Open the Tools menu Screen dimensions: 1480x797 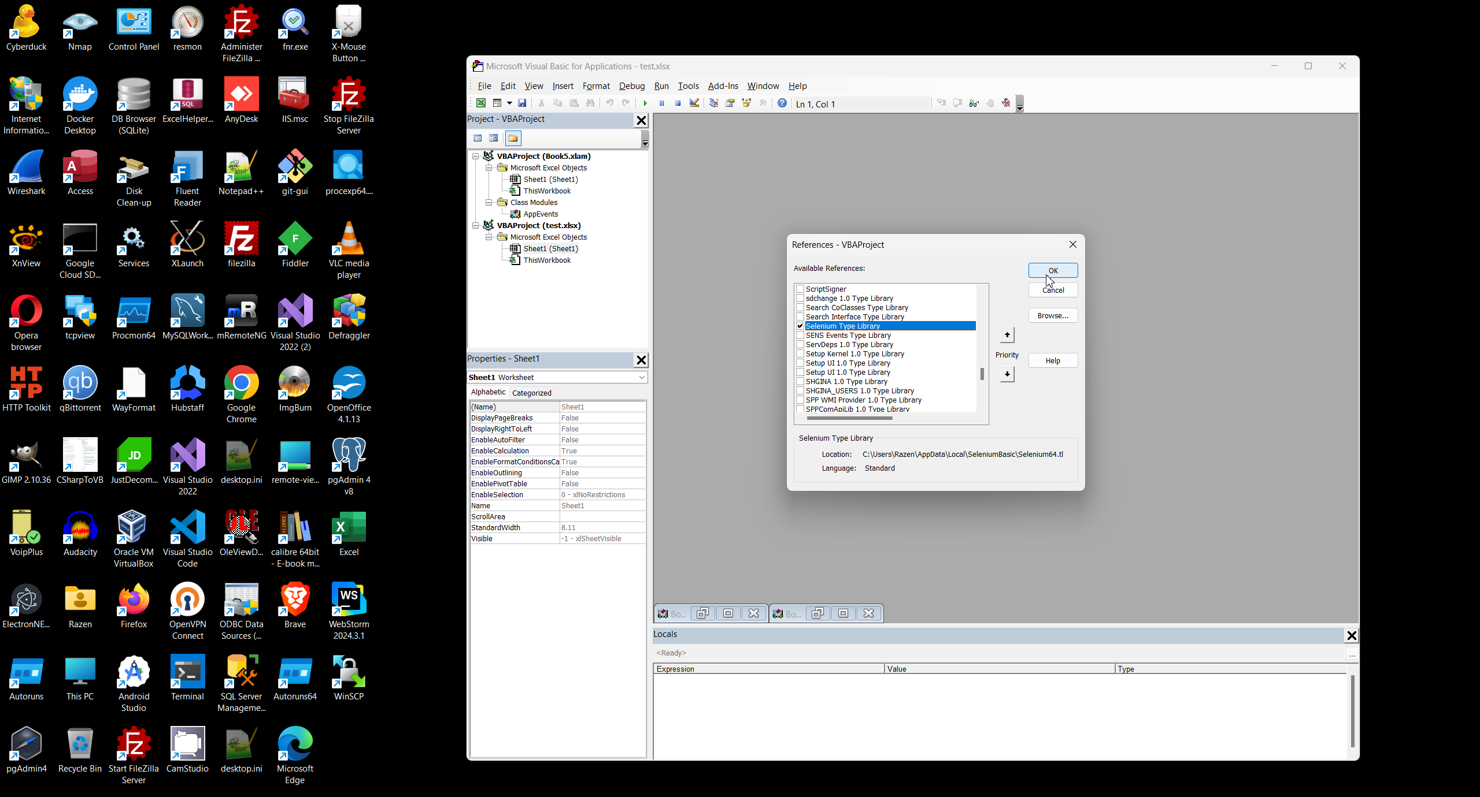point(688,86)
